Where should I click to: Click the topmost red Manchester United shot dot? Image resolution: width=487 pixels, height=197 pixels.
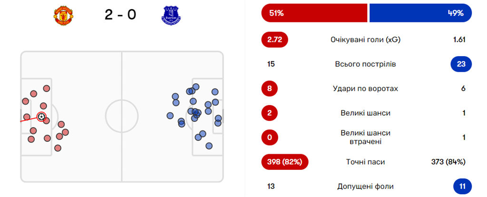coord(47,89)
